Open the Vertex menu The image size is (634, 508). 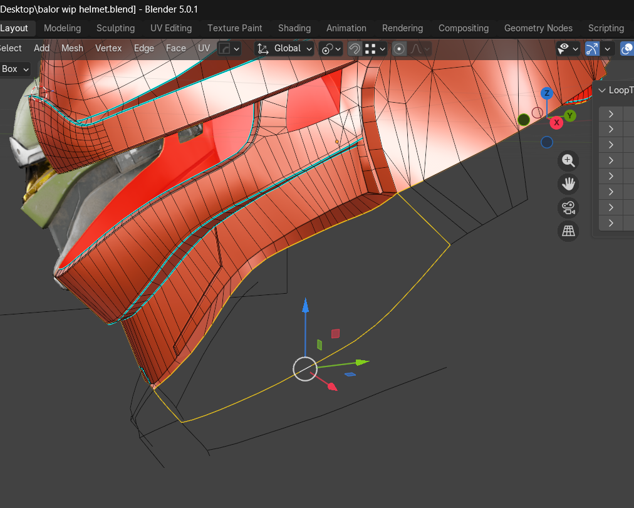point(108,48)
